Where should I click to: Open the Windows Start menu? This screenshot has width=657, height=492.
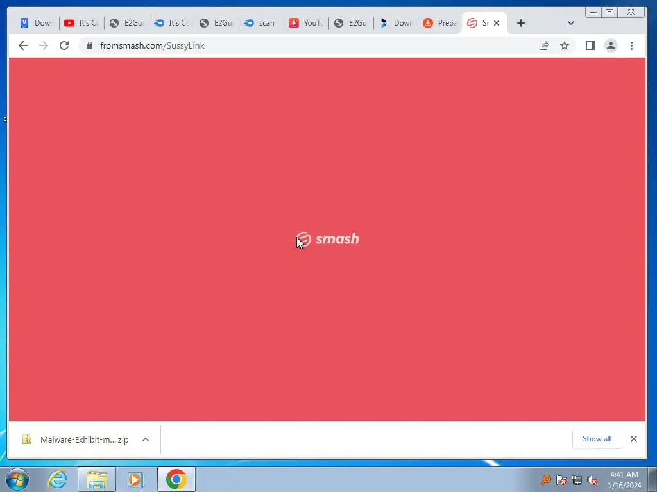17,479
